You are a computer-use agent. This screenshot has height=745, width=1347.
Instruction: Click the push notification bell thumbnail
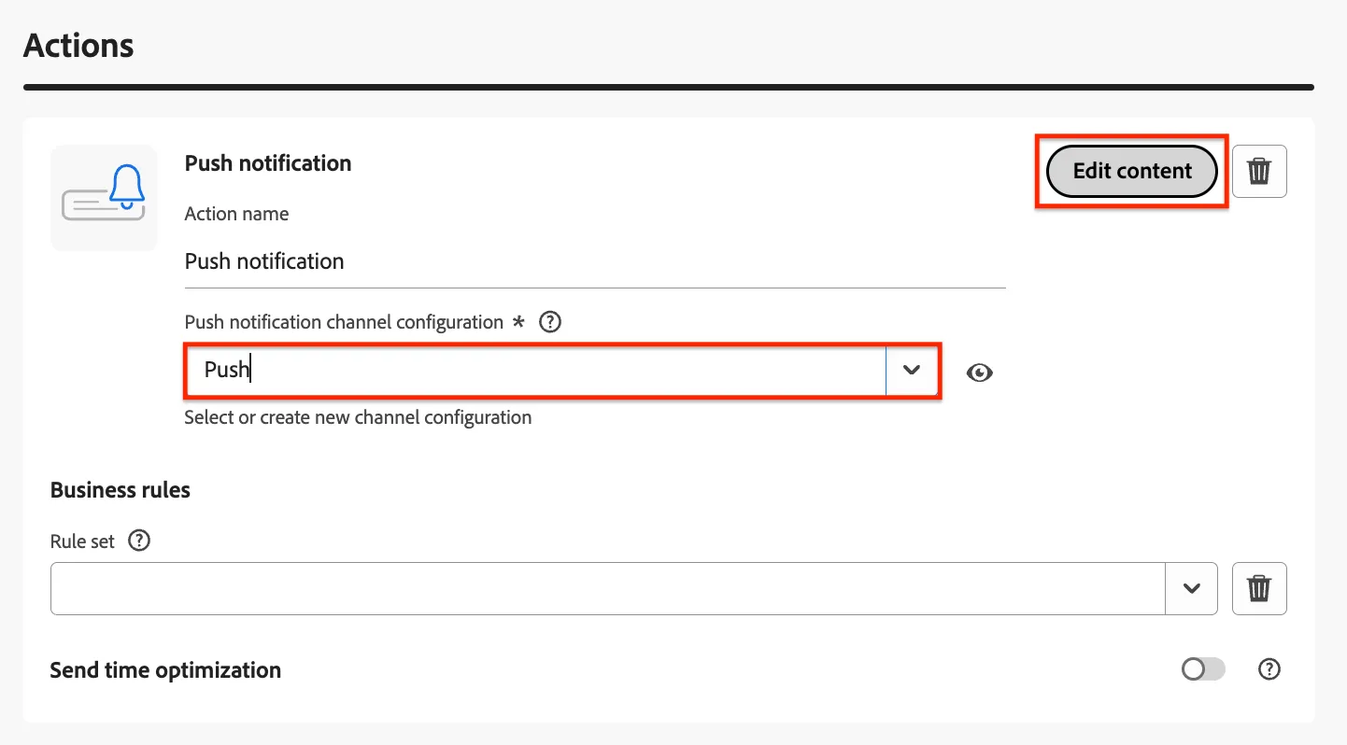tap(104, 198)
